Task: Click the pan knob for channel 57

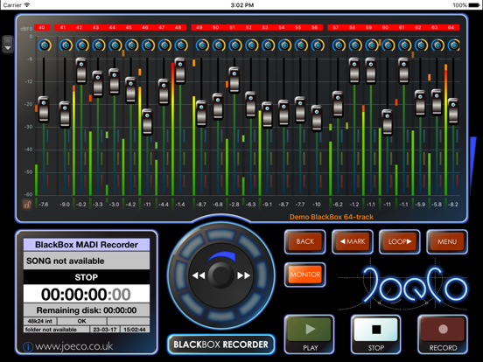Action: 339,45
